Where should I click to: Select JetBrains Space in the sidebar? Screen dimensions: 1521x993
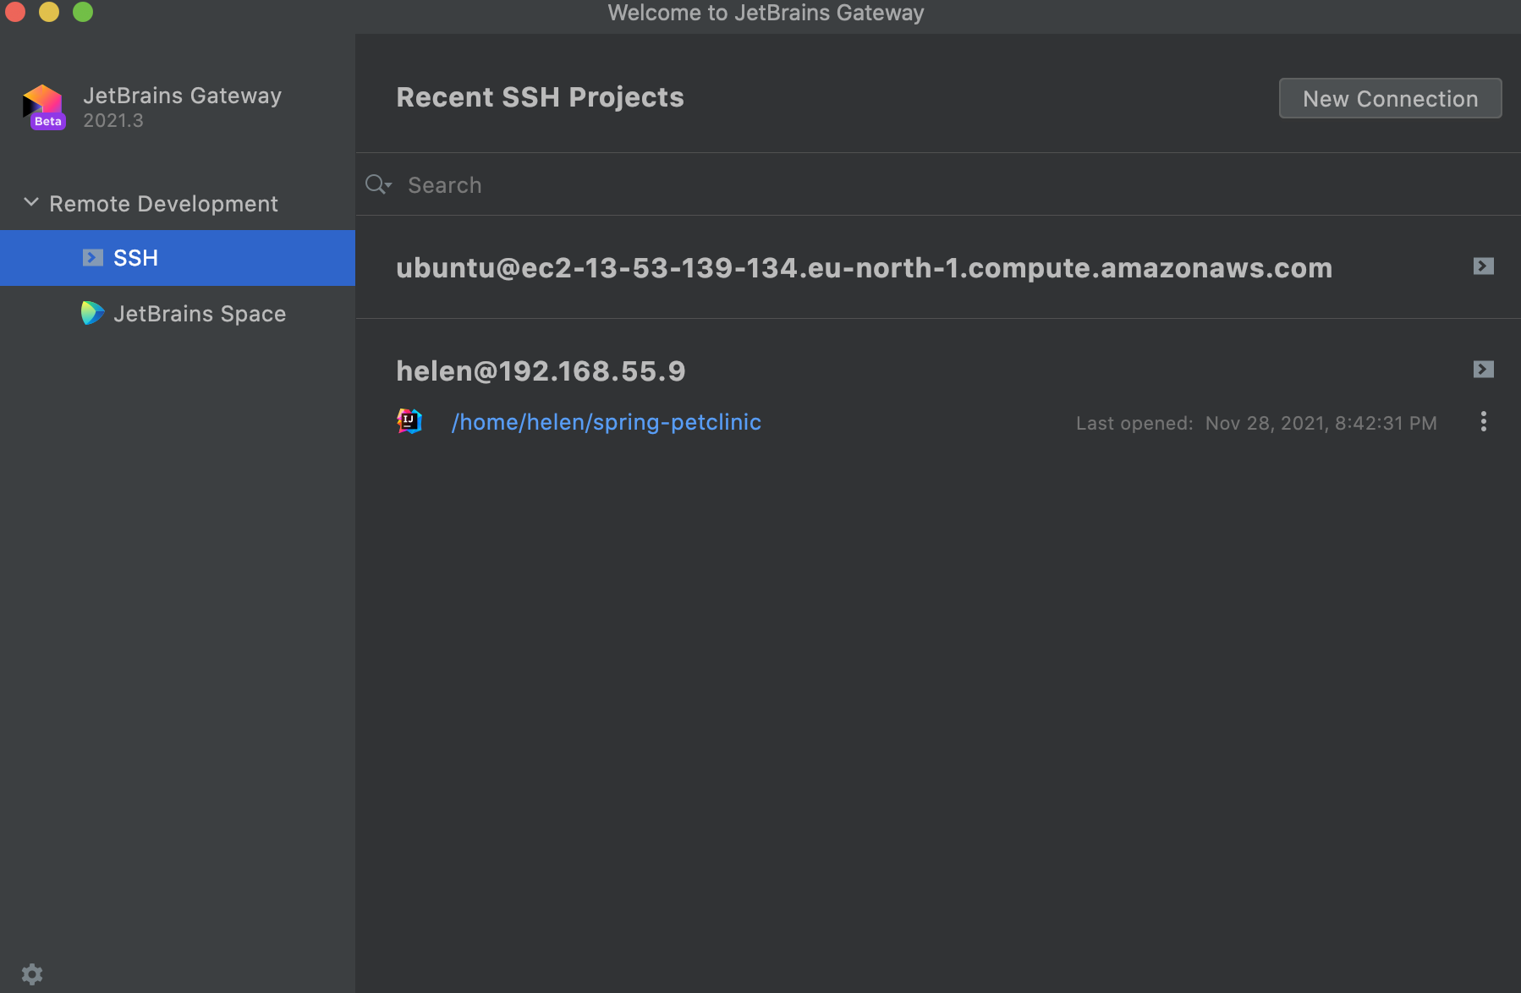(200, 314)
